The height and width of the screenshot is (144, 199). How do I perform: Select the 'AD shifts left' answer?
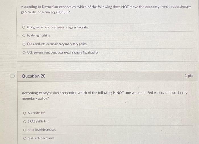(24, 113)
